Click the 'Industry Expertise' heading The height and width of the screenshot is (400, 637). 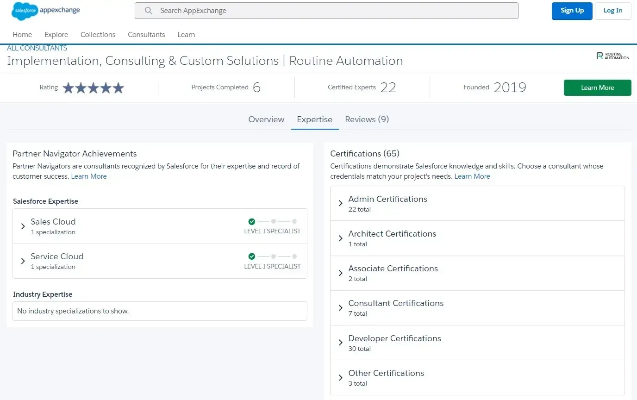pyautogui.click(x=43, y=294)
